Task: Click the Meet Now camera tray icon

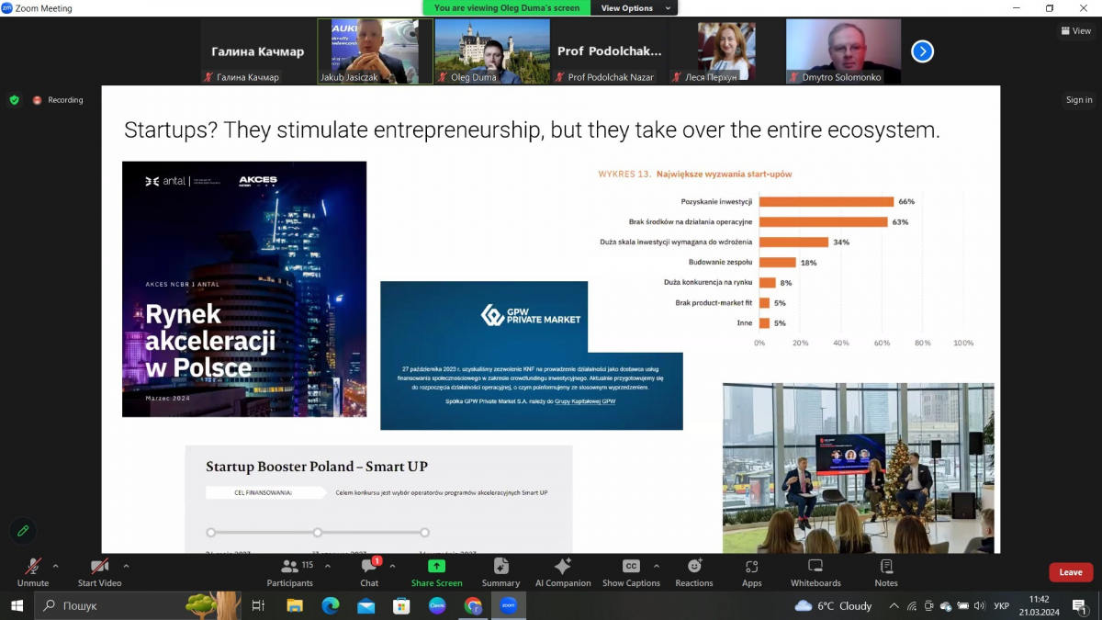Action: [928, 605]
